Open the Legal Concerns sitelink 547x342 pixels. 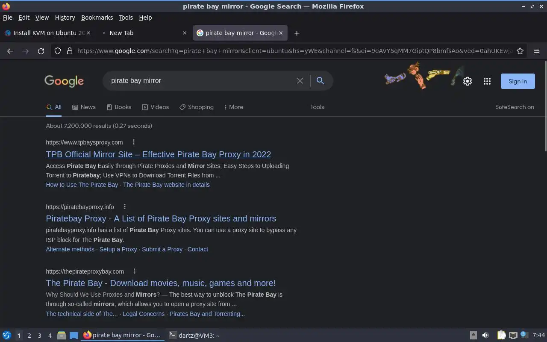tap(144, 314)
